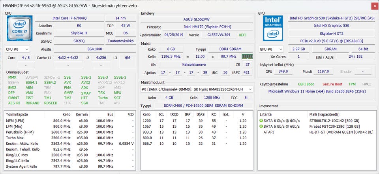Image resolution: width=379 pixels, height=174 pixels.
Task: Click the 0.9554 V VID value
Action: [126, 144]
